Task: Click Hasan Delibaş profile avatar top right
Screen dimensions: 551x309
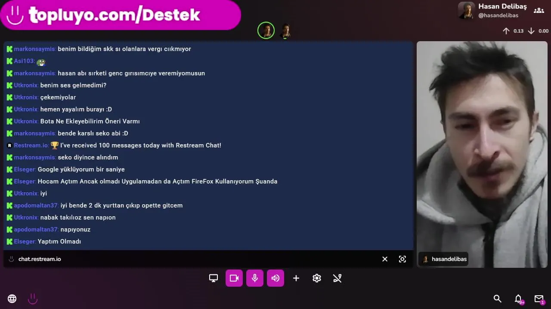Action: click(x=467, y=10)
